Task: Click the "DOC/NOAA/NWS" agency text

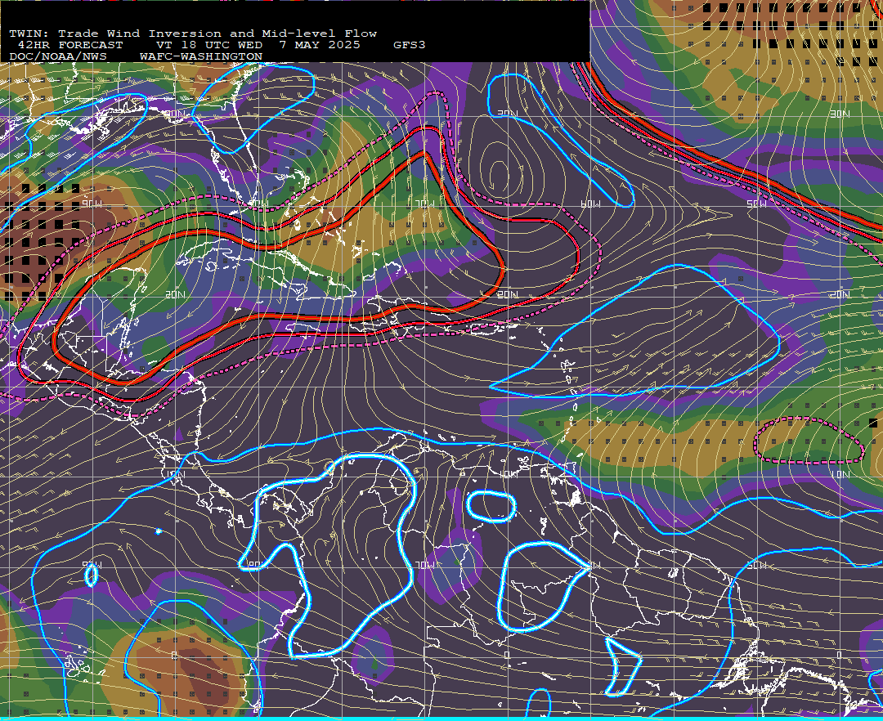Action: [x=57, y=57]
